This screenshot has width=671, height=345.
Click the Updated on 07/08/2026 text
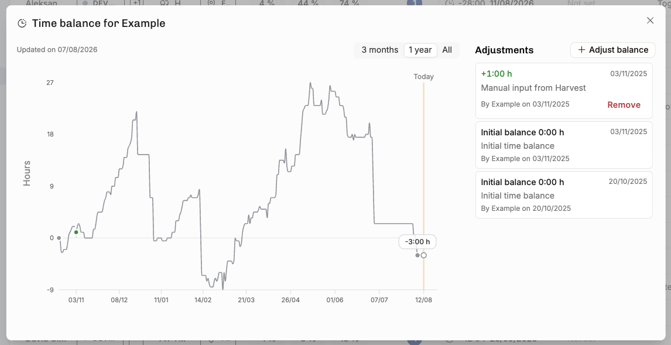coord(57,50)
